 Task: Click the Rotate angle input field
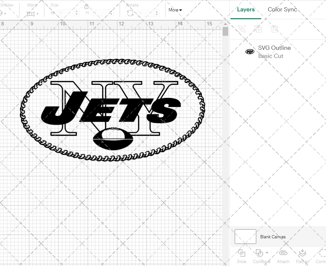146,13
